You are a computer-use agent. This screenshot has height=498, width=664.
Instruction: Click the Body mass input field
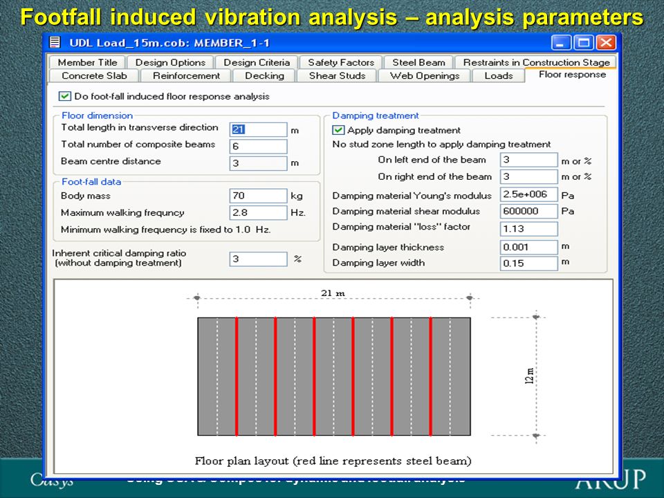click(258, 196)
